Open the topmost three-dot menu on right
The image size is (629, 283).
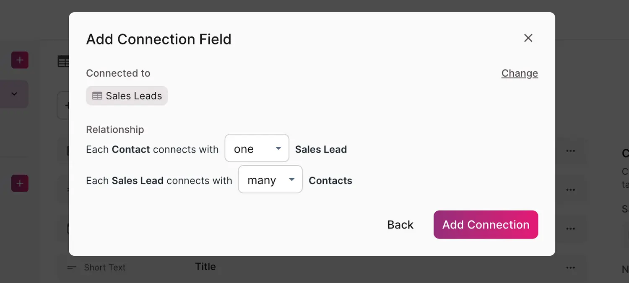pyautogui.click(x=570, y=151)
